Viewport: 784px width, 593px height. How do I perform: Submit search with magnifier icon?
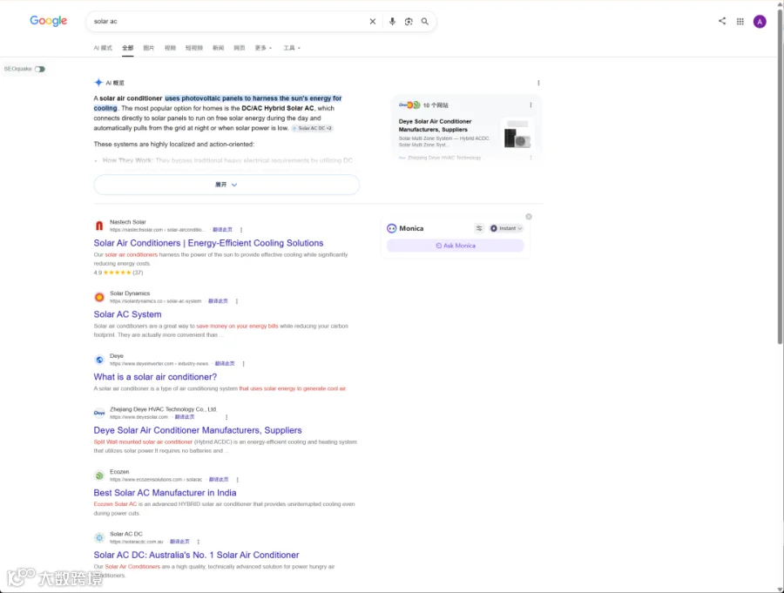[x=425, y=22]
